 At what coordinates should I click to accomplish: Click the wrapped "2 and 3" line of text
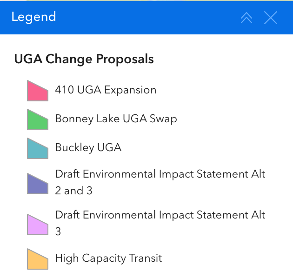(73, 191)
